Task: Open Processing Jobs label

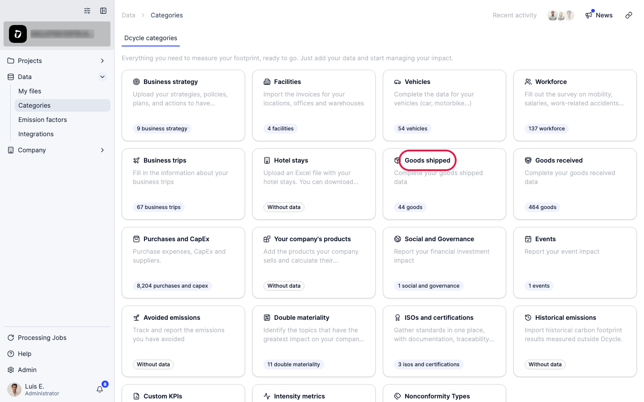Action: click(x=42, y=338)
